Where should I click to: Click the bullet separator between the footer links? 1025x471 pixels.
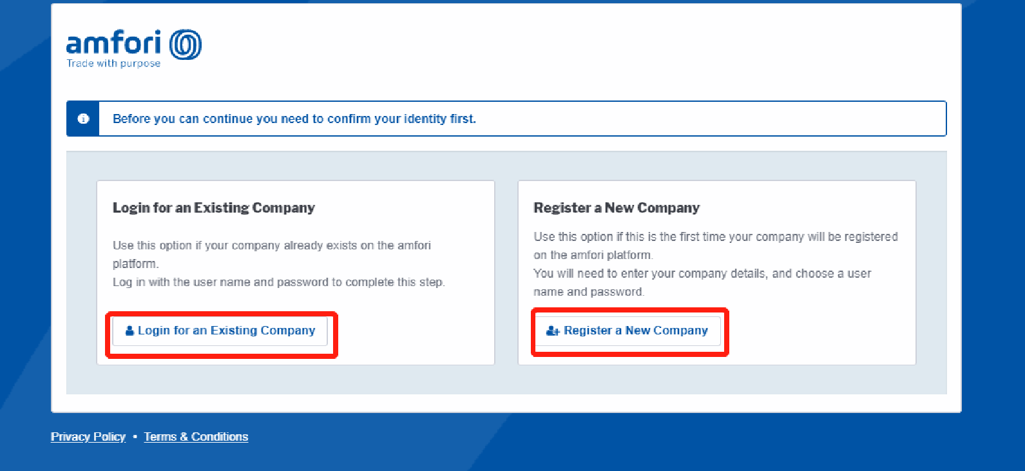click(135, 437)
